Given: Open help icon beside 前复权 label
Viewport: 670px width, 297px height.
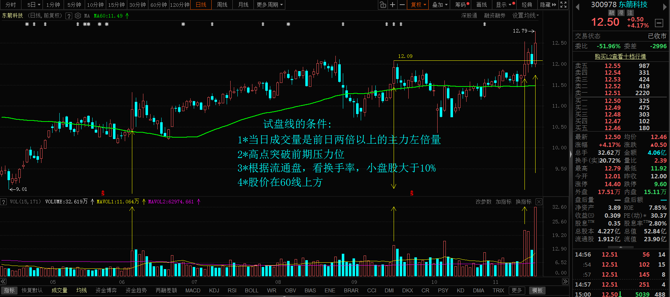Looking at the screenshot, I should point(69,16).
